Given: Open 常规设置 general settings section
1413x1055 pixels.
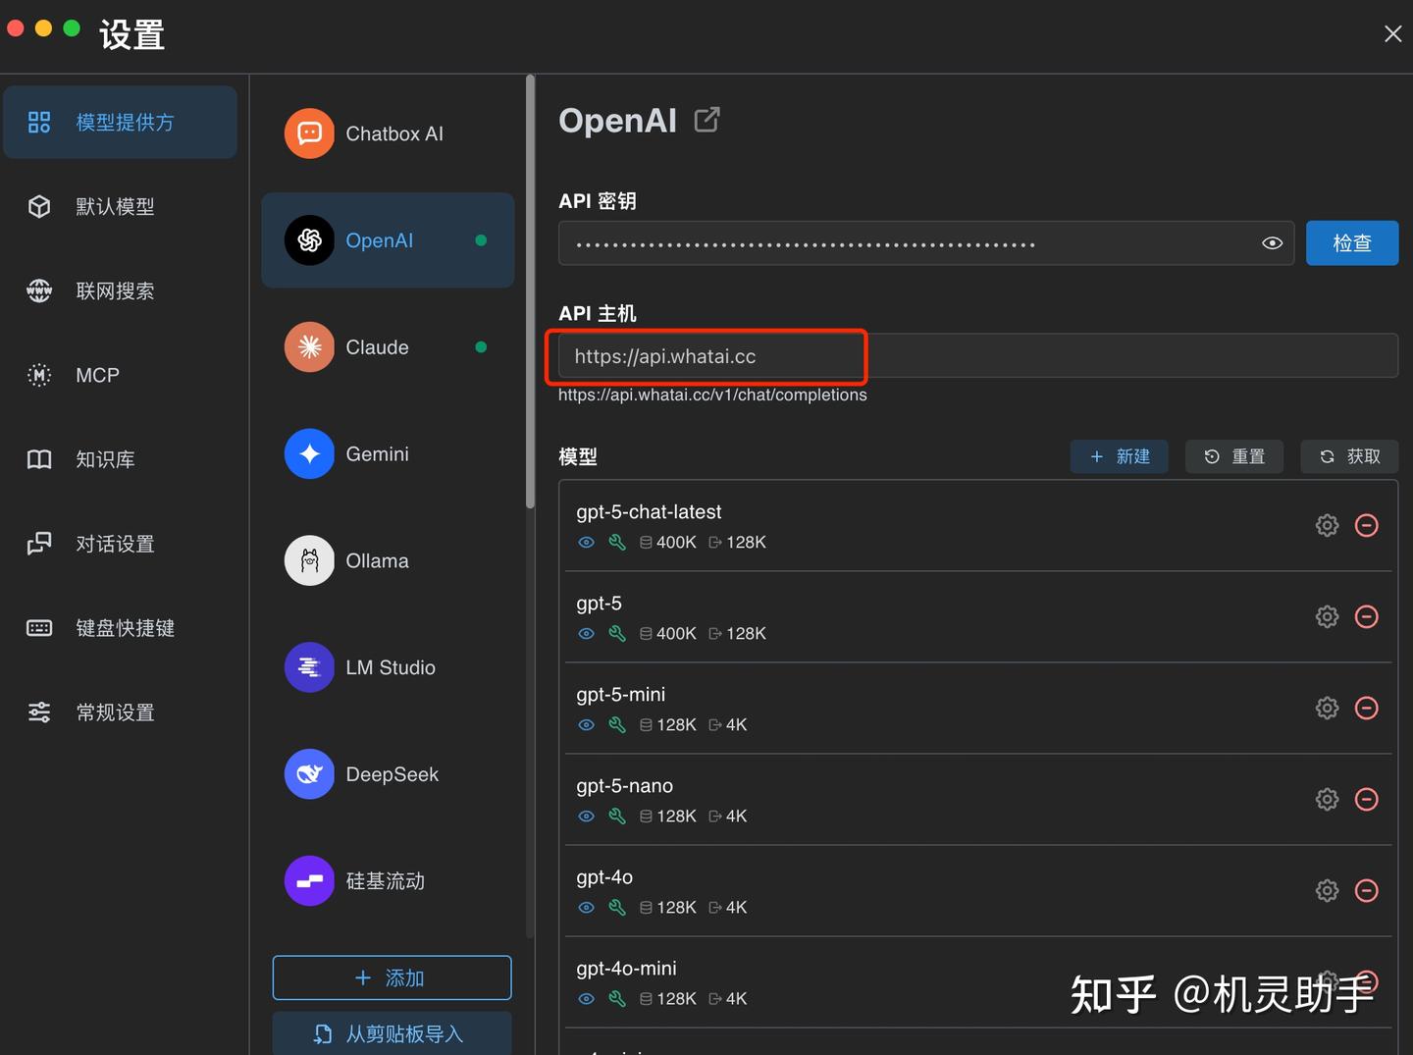Looking at the screenshot, I should pos(115,712).
